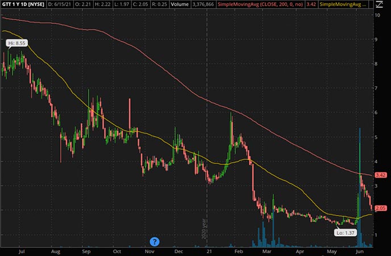This screenshot has height=256, width=391.
Task: Click the 'Lo: 1.37' low price bubble
Action: (x=346, y=233)
